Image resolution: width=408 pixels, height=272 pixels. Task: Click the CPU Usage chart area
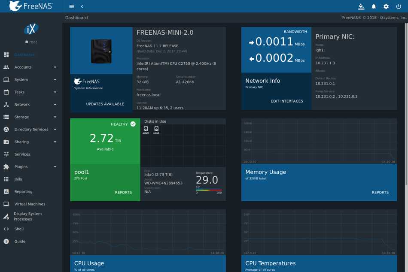pos(148,232)
